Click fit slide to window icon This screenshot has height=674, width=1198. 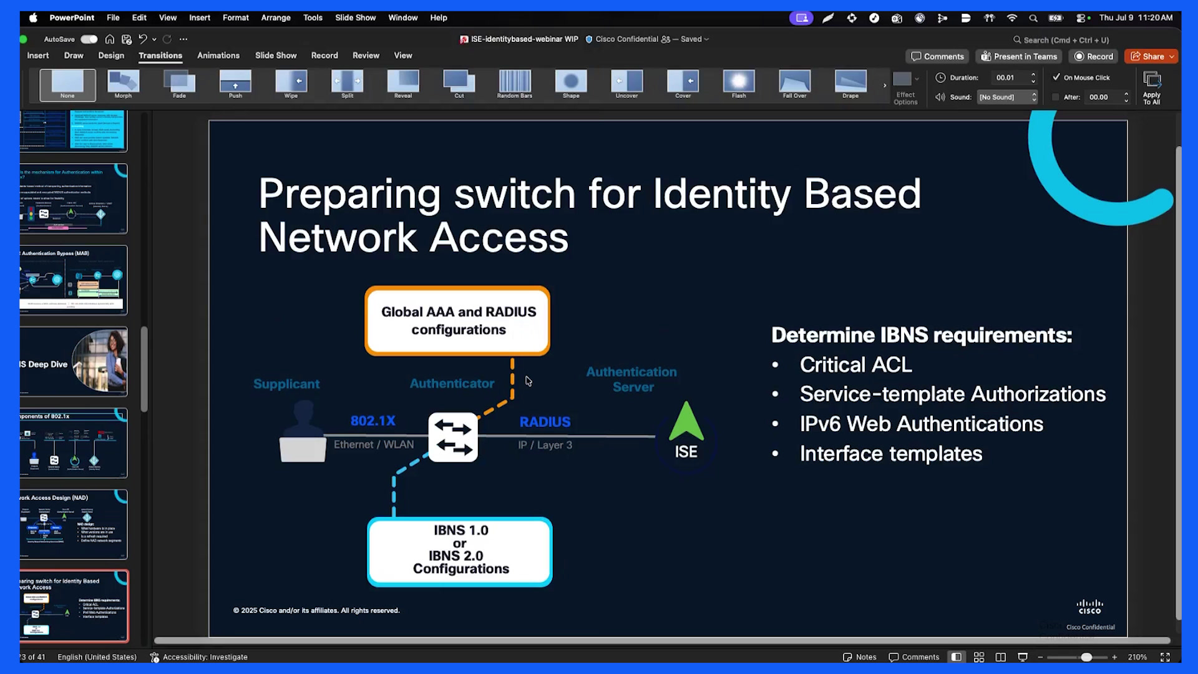click(x=1165, y=657)
